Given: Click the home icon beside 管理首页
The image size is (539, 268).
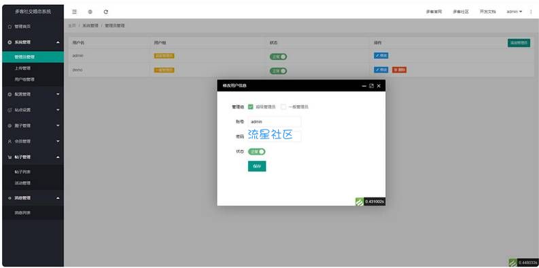Looking at the screenshot, I should (10, 26).
